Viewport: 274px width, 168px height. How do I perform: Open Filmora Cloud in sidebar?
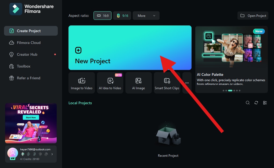29,43
